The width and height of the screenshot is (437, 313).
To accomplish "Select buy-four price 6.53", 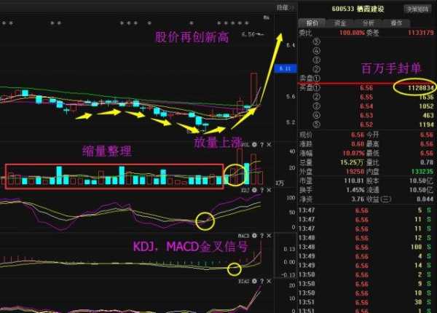I will 366,115.
